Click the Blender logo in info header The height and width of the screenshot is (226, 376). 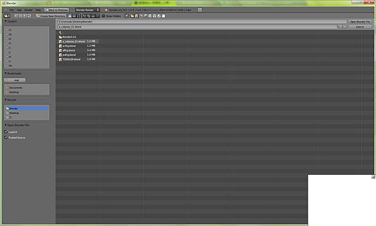point(107,10)
